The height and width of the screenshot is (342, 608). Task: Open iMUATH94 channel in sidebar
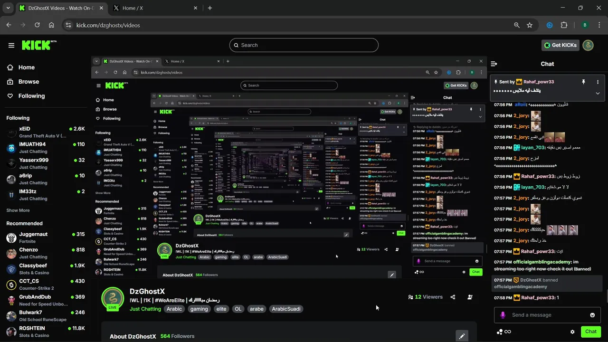coord(46,148)
